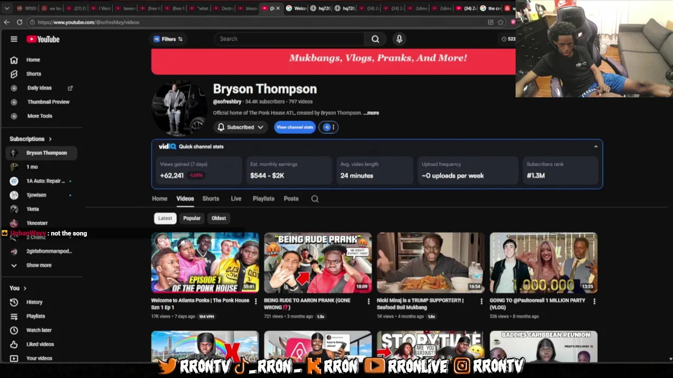Open vidIQ Thumbnail Preview
673x378 pixels.
coord(48,102)
